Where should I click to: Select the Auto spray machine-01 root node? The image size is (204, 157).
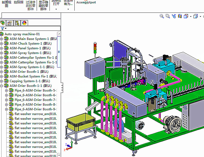[x=22, y=34]
